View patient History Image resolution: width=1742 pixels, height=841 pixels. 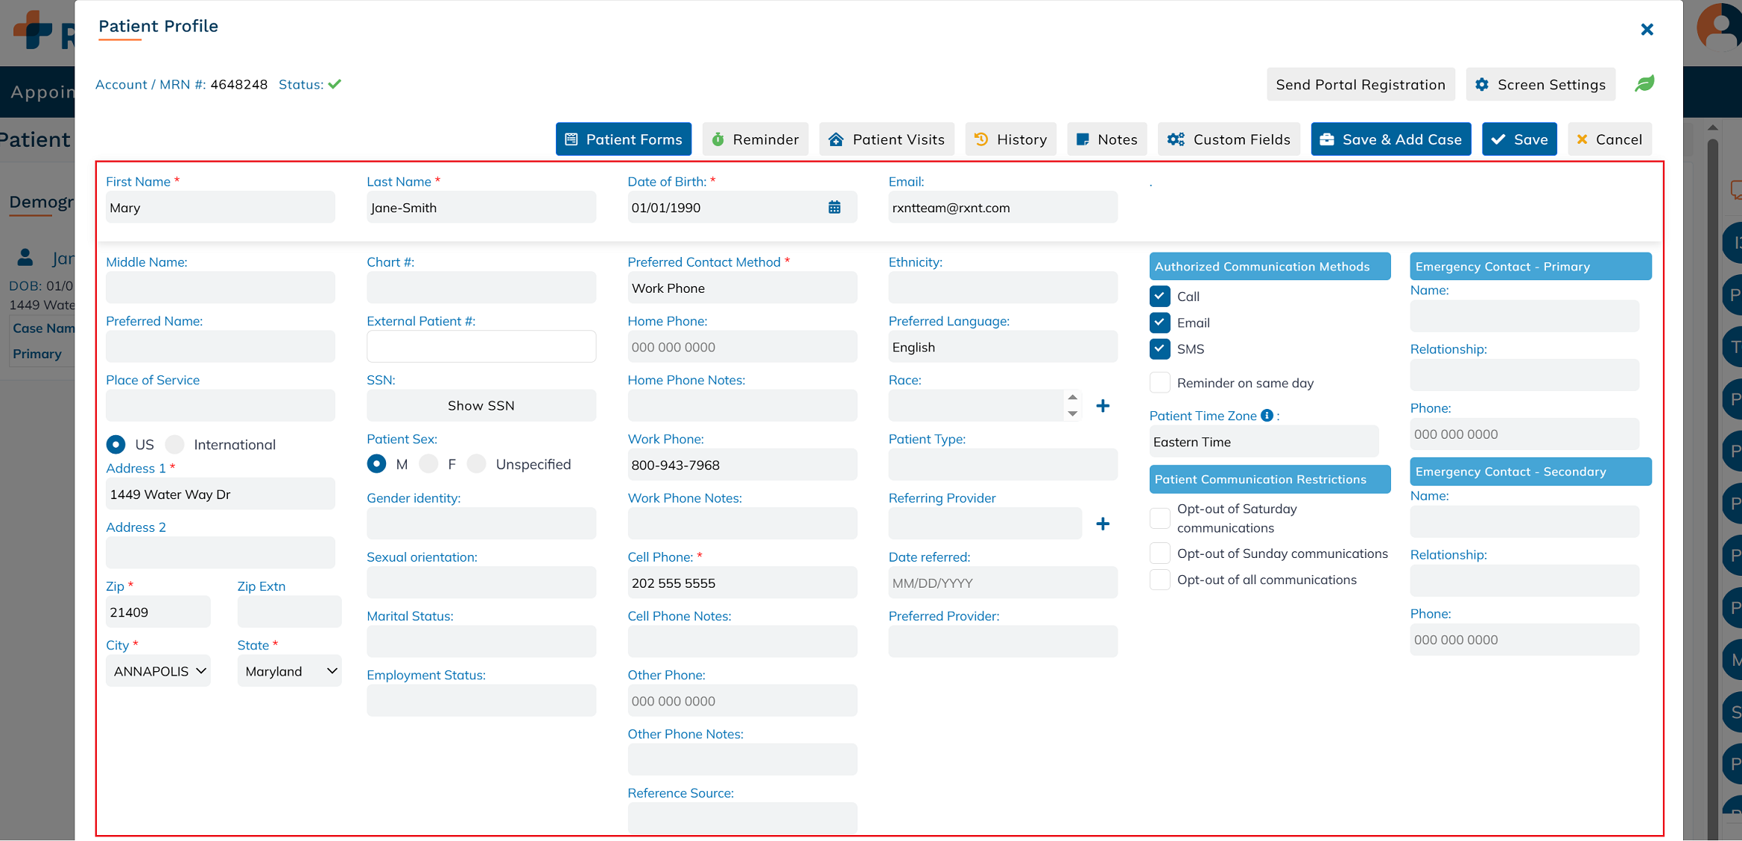(x=1011, y=139)
